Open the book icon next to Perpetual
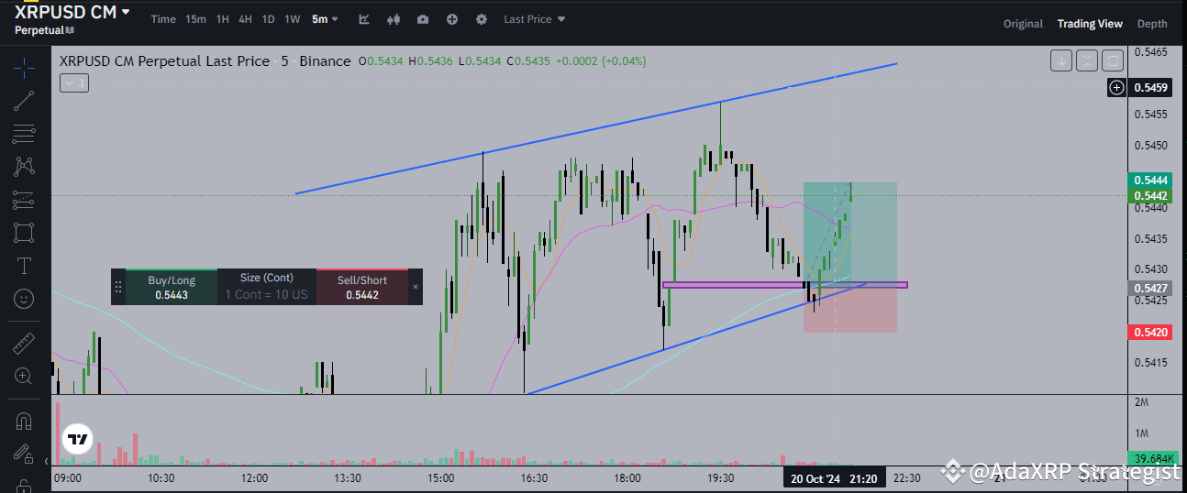The image size is (1187, 493). pyautogui.click(x=69, y=30)
